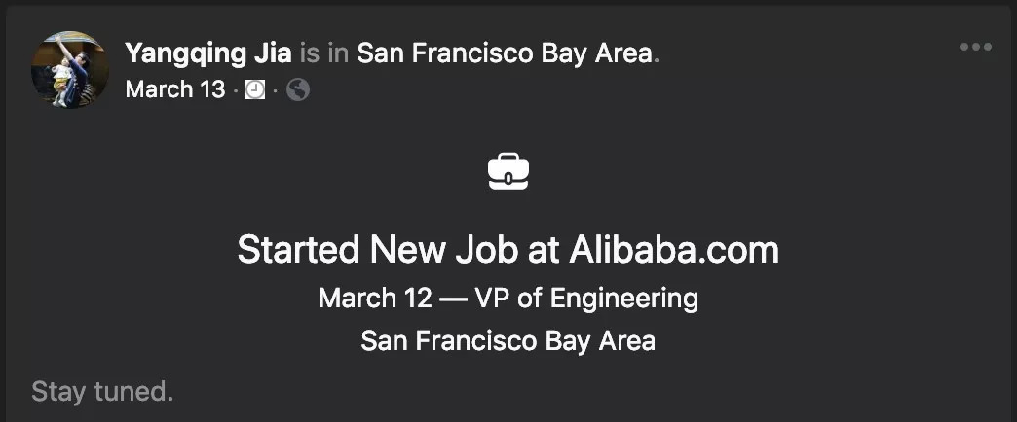Click the briefcase job icon
This screenshot has width=1017, height=422.
508,172
